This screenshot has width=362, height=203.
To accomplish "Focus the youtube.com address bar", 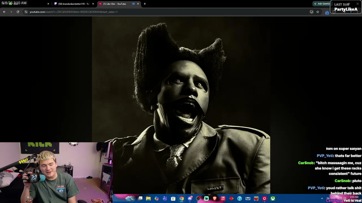I will tap(167, 12).
